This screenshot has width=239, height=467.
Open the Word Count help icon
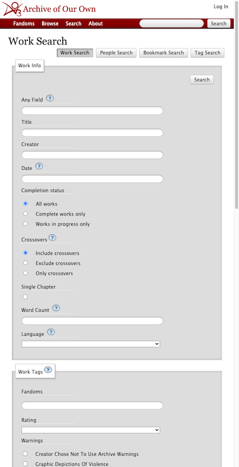coord(56,308)
